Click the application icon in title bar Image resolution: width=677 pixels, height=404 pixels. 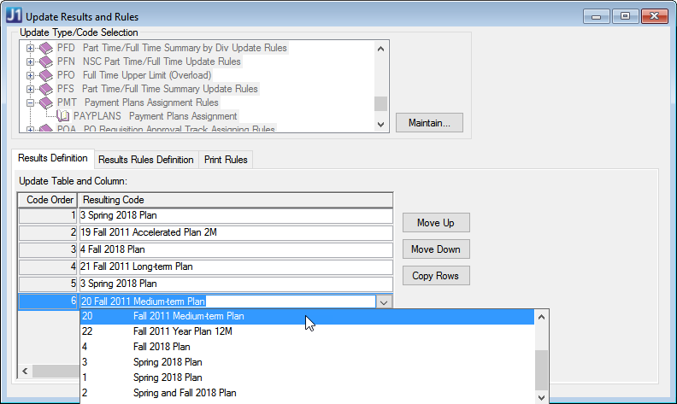(x=15, y=16)
